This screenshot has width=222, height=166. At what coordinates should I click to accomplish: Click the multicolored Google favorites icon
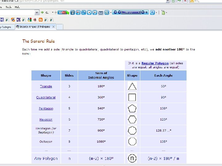click(x=30, y=20)
